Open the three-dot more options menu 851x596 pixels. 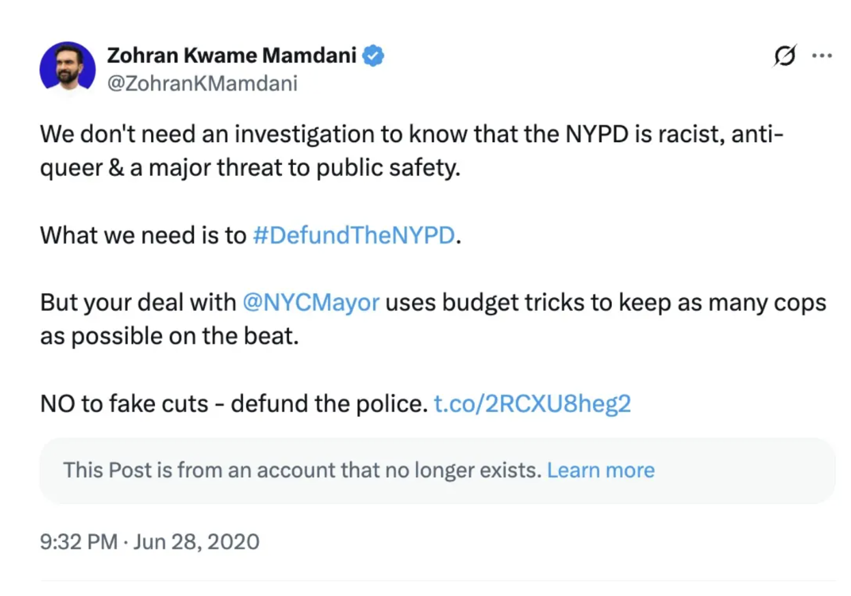(x=821, y=55)
